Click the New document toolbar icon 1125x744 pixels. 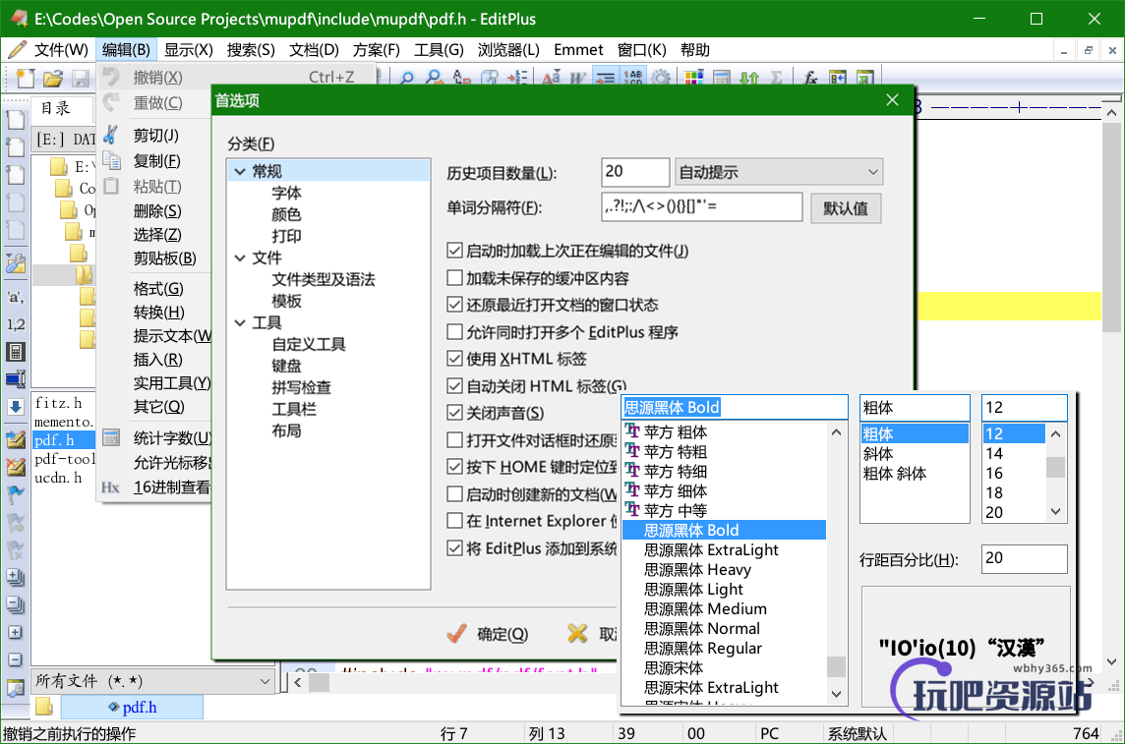[x=26, y=78]
